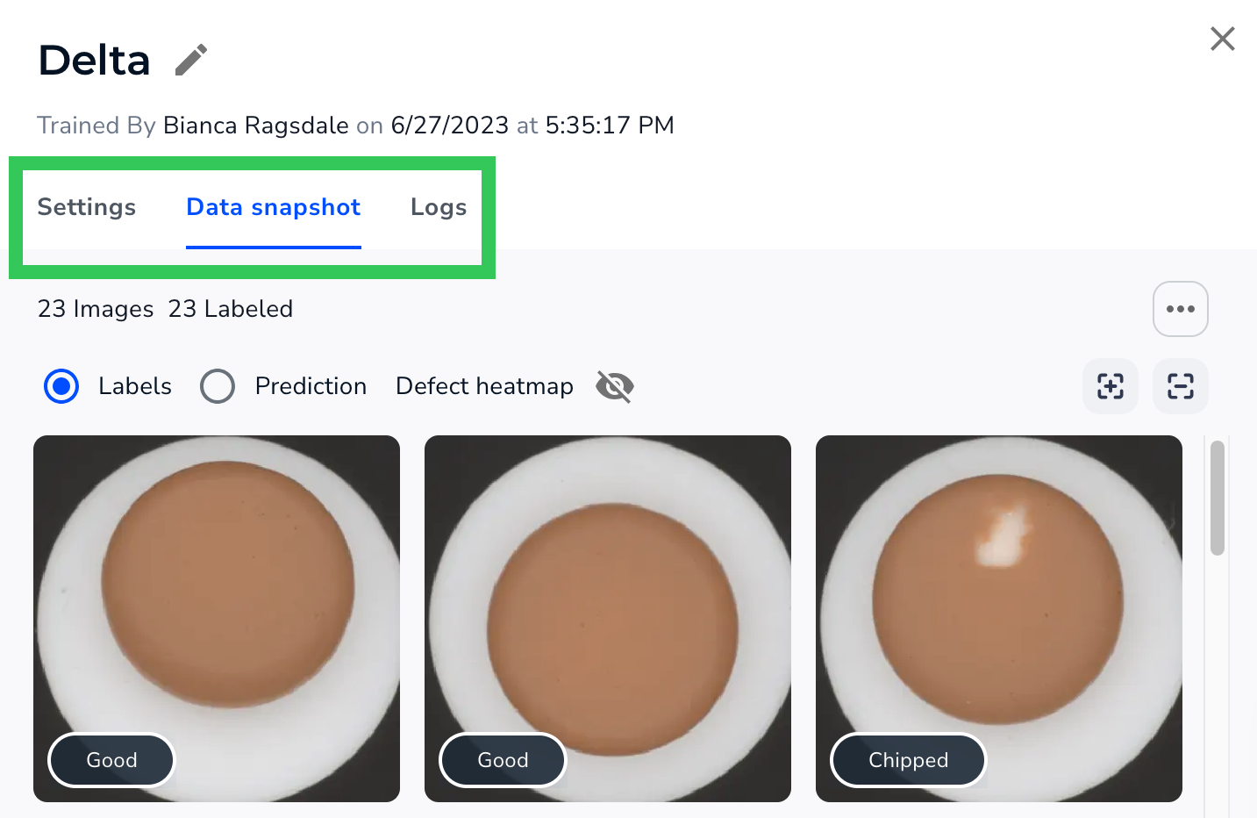Show the defect heatmap via the eye icon

tap(614, 386)
